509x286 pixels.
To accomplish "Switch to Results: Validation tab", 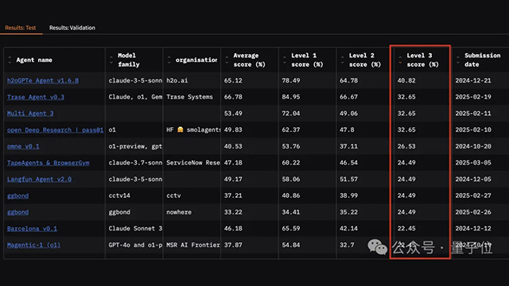I will [72, 28].
